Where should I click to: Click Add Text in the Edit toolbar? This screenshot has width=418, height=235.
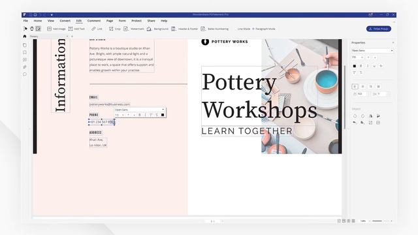[x=76, y=29]
